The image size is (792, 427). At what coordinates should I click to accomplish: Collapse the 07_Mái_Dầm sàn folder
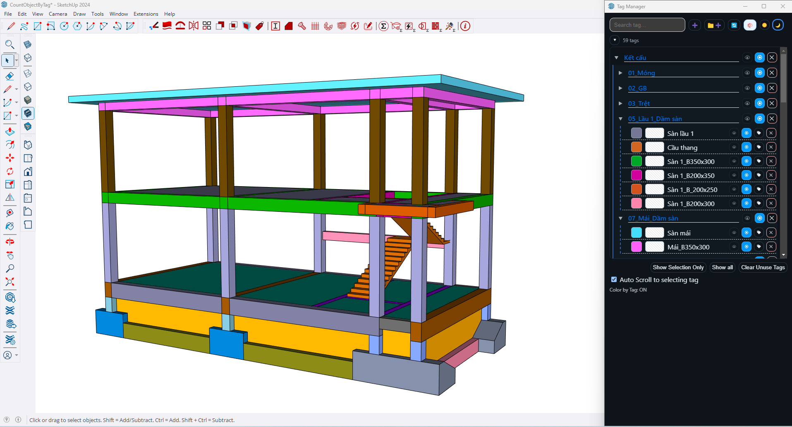click(620, 218)
